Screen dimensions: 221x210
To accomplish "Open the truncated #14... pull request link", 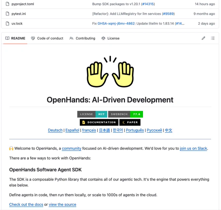I will tap(180, 23).
